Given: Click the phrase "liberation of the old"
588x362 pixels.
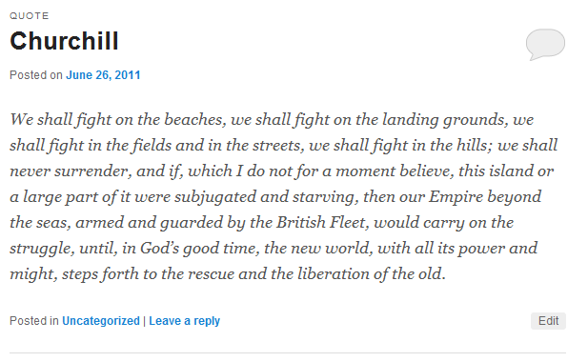Looking at the screenshot, I should tap(372, 274).
